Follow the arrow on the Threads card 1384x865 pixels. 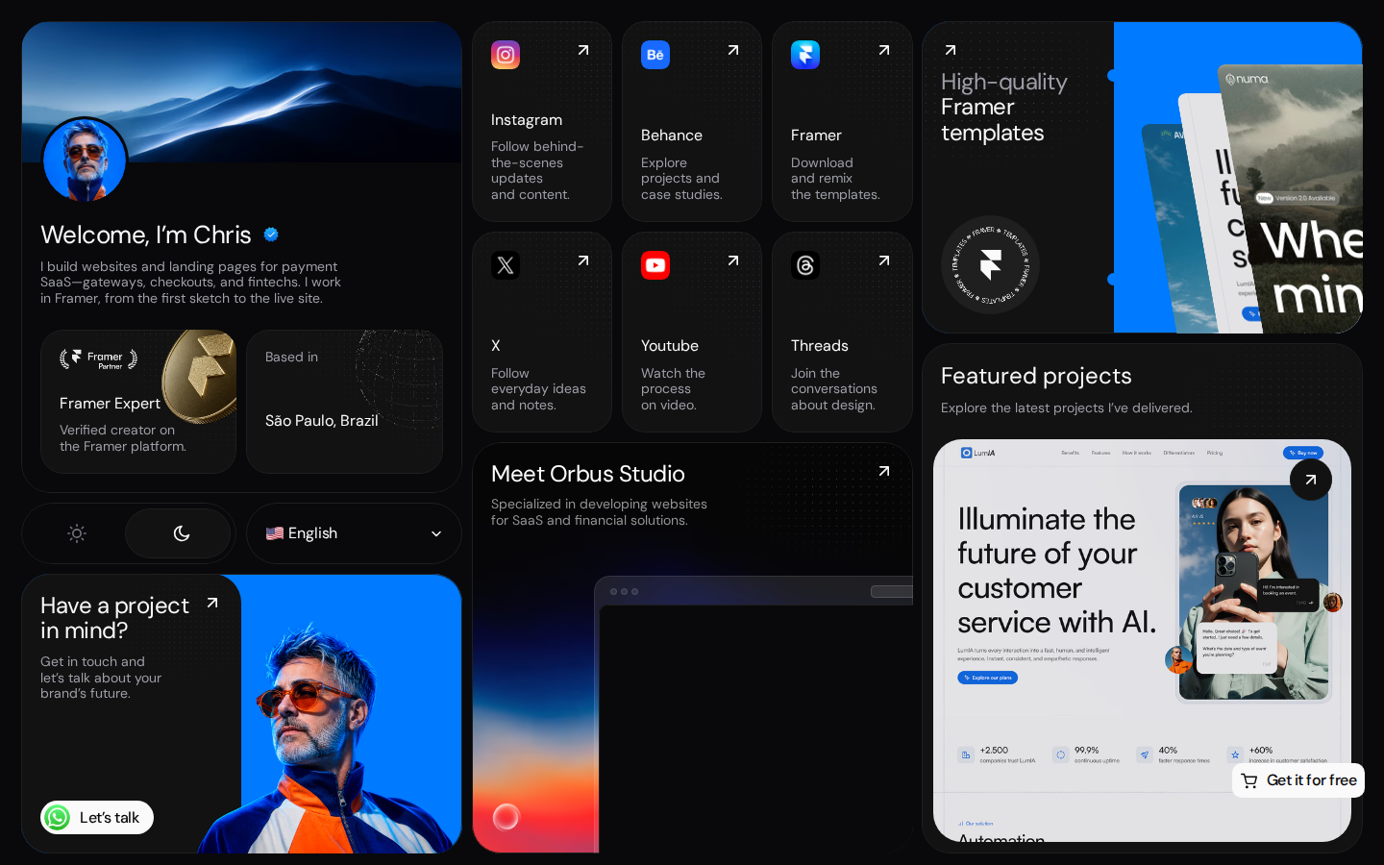[884, 260]
